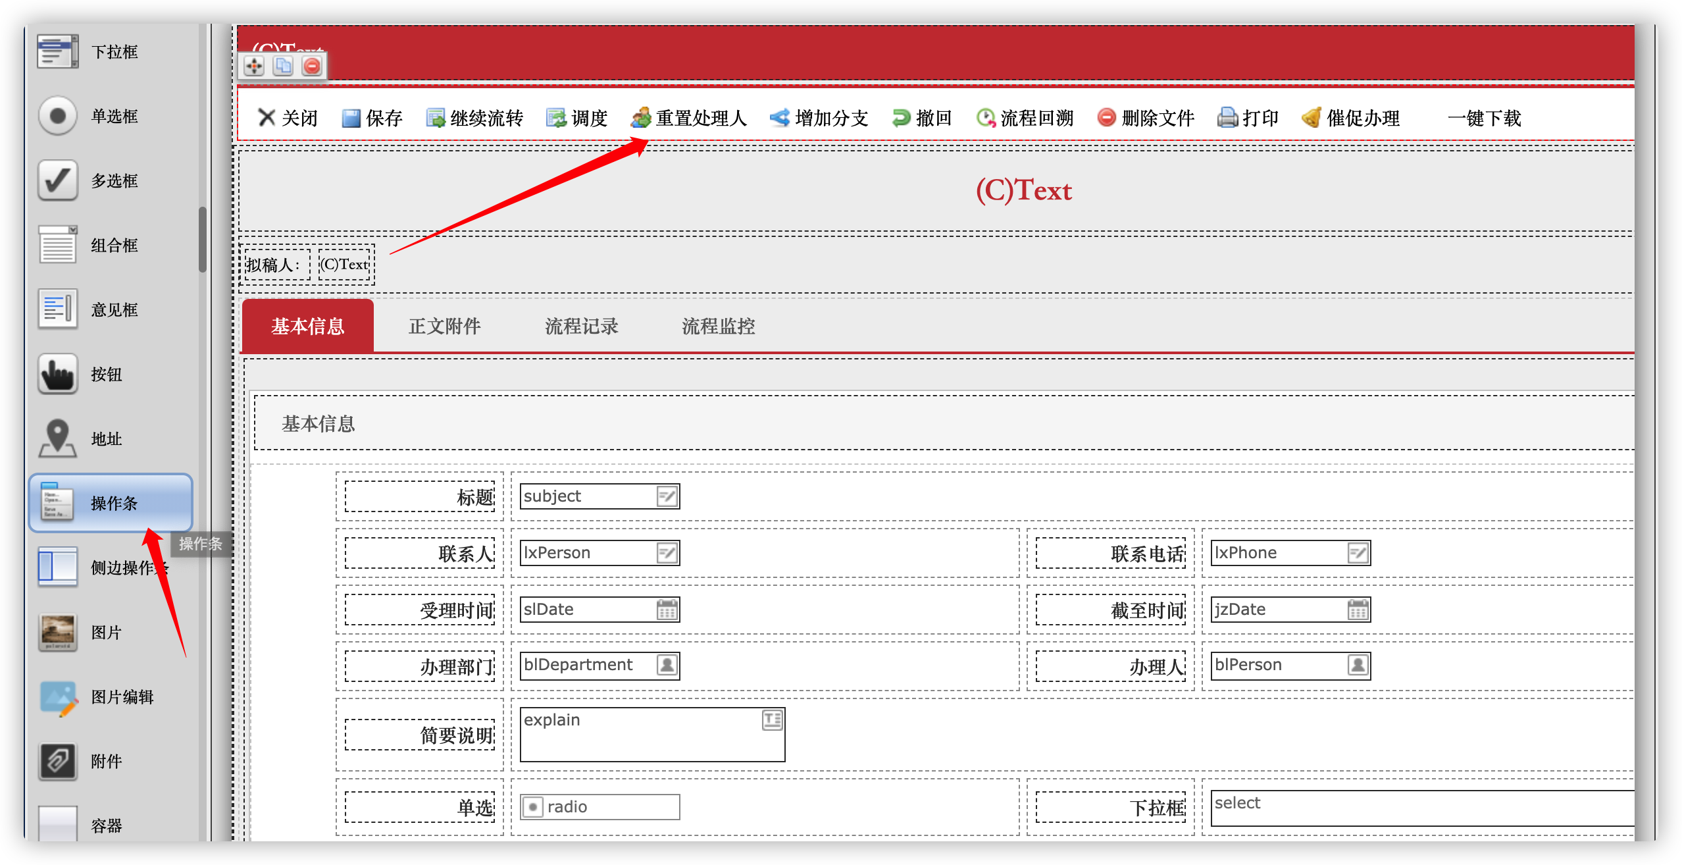Click the 催促办理 urge processing action
The image size is (1682, 865).
(x=1351, y=118)
